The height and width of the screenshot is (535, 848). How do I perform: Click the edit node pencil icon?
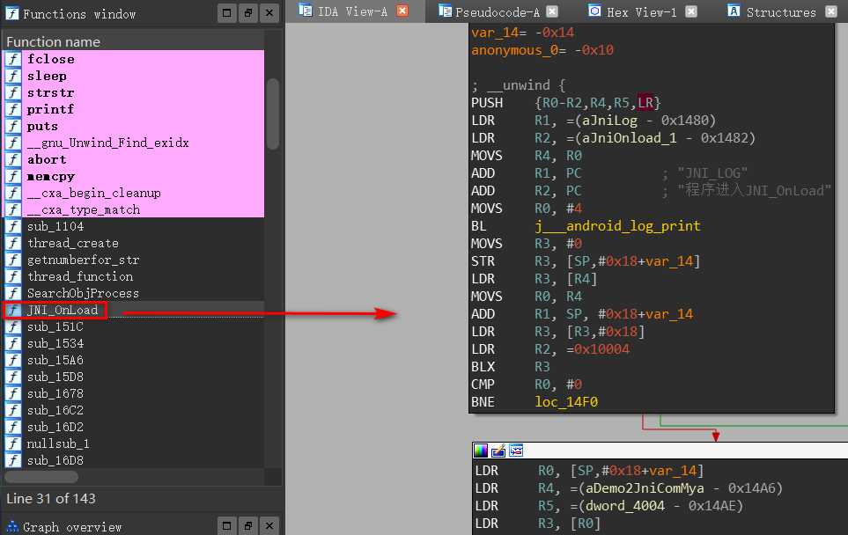498,451
